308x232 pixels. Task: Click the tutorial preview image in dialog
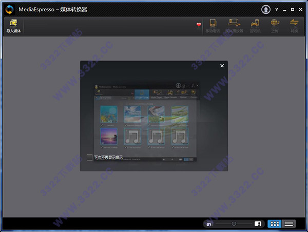[147, 122]
